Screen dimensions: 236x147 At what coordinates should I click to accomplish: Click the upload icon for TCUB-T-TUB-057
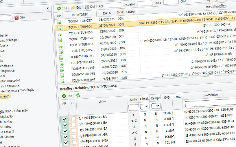coord(59,22)
